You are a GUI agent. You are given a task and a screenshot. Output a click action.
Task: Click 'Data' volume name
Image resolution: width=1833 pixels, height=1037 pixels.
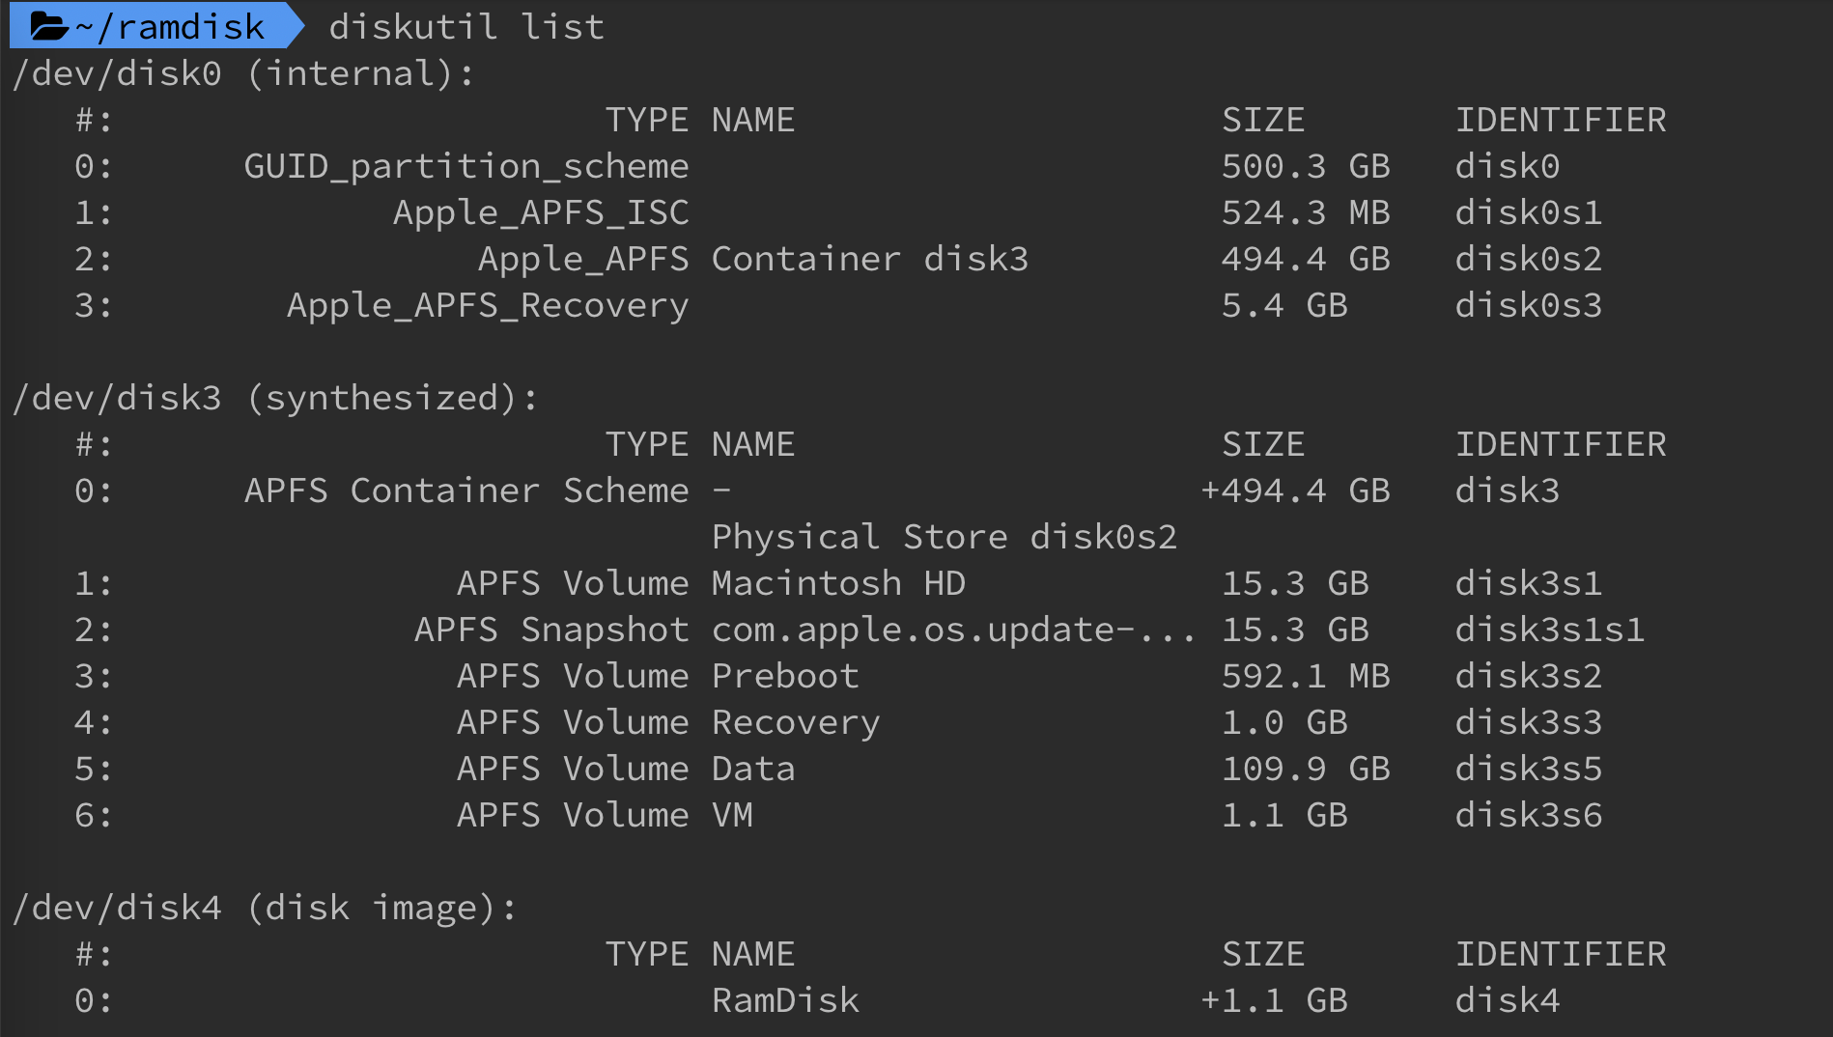pyautogui.click(x=753, y=769)
